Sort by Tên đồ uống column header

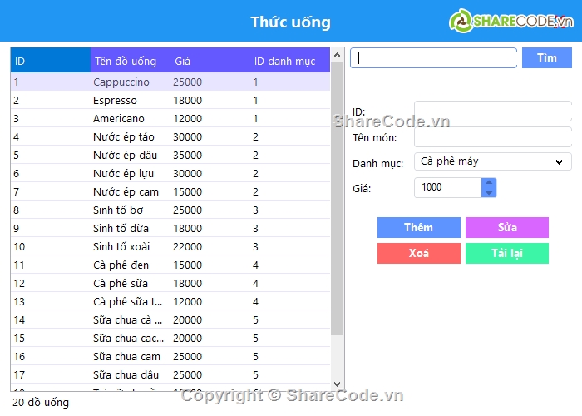130,61
